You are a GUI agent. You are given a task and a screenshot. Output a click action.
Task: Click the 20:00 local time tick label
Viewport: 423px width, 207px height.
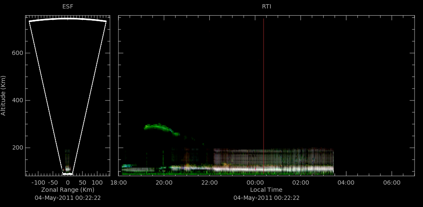(164, 183)
